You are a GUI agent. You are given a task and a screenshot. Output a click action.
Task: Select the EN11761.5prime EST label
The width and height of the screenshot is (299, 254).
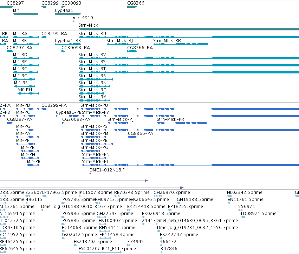pyautogui.click(x=246, y=200)
